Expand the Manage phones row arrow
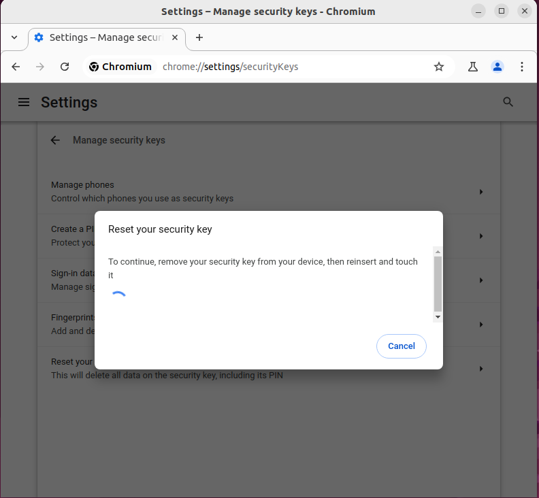 pyautogui.click(x=481, y=192)
